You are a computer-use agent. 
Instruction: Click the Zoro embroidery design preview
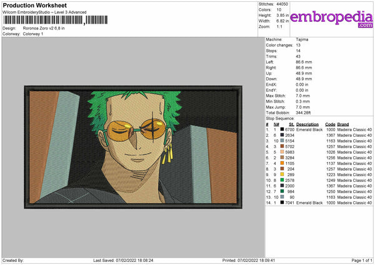tap(133, 147)
